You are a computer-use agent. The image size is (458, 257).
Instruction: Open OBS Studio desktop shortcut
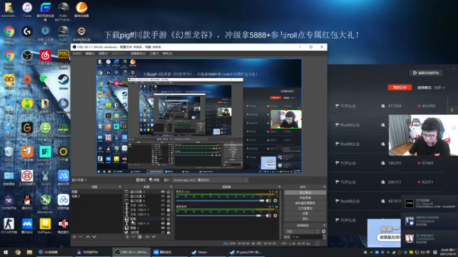pyautogui.click(x=27, y=58)
